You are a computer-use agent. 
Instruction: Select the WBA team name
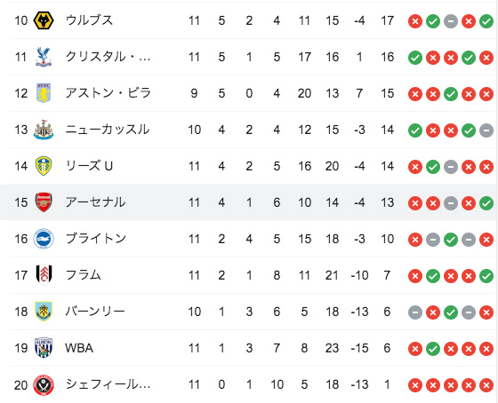tap(79, 348)
